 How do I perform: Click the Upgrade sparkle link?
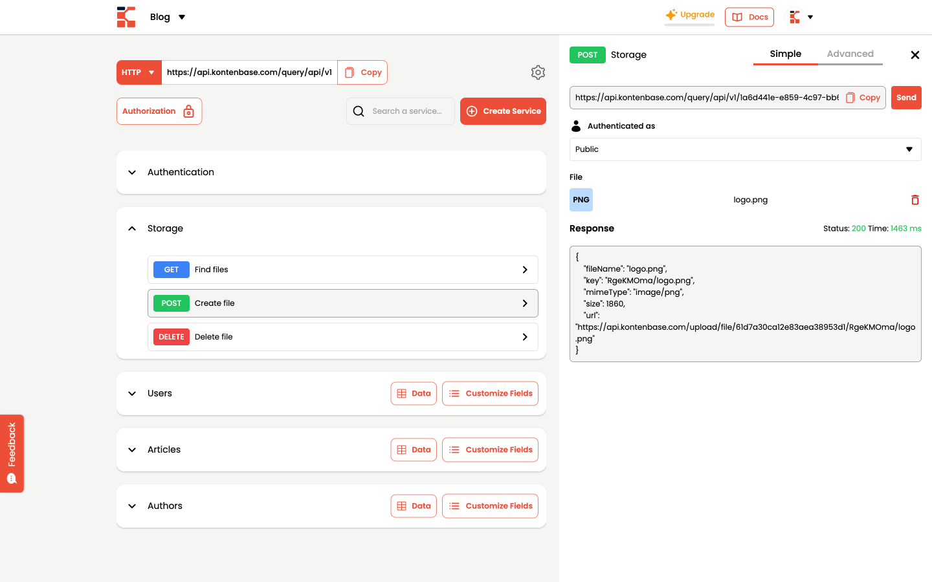[690, 15]
